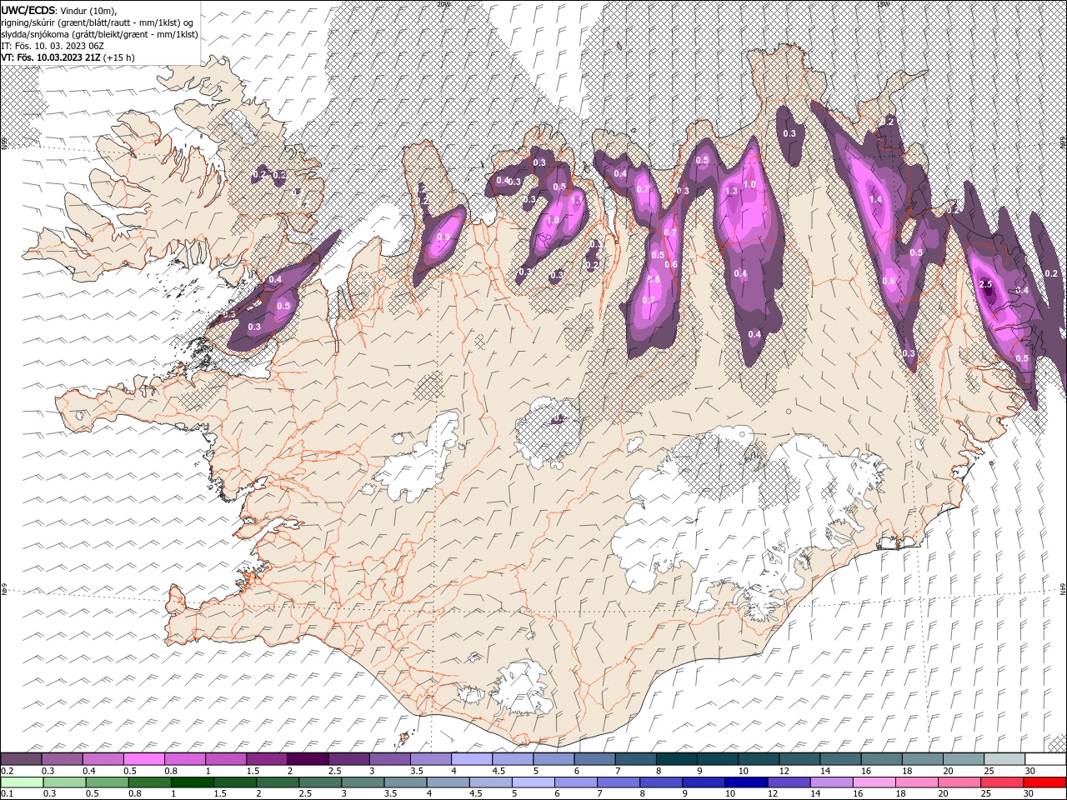The width and height of the screenshot is (1067, 800).
Task: Click the '2.5' snowfall value on the map
Action: point(986,284)
